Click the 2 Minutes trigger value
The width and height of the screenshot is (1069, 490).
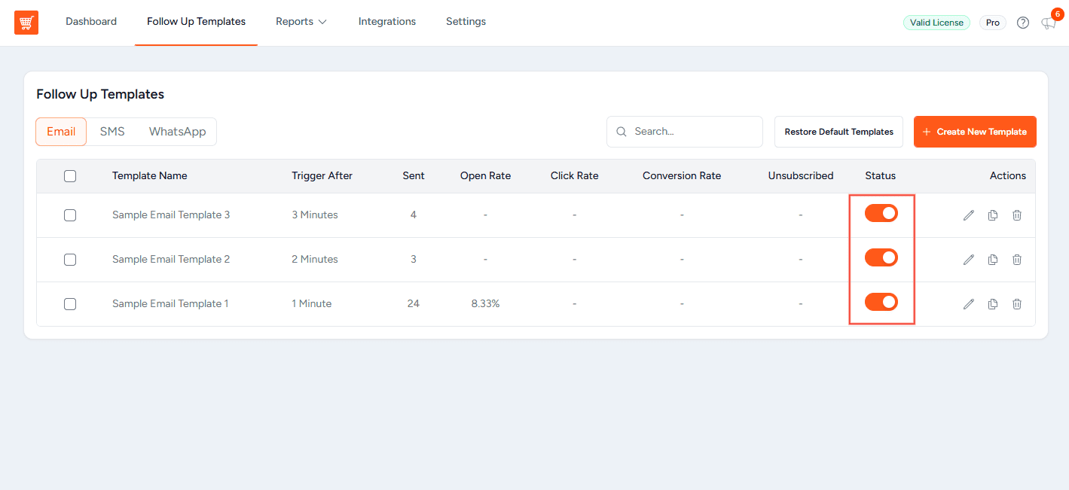315,260
